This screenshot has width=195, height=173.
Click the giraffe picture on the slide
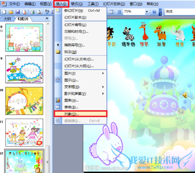[144, 31]
